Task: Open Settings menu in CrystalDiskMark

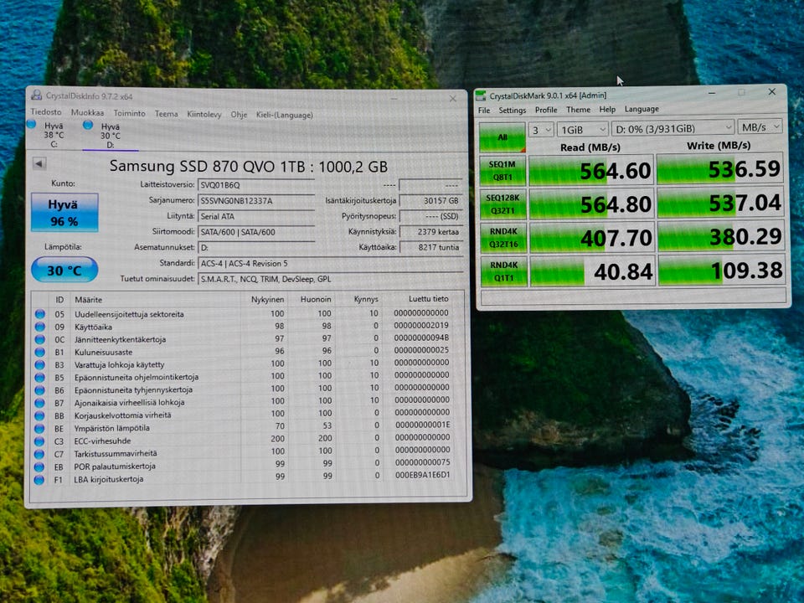Action: coord(513,111)
